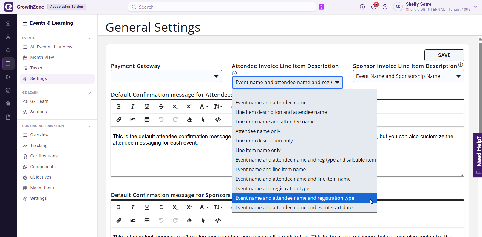This screenshot has width=482, height=237.
Task: Click info icon beside Sponsor Invoice Line Item Description
Action: [461, 65]
